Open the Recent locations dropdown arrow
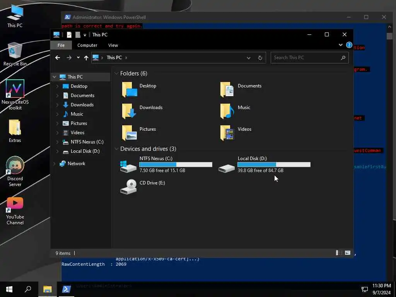 point(78,58)
